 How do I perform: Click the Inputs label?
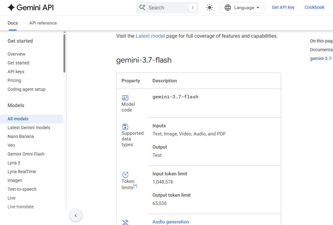click(x=159, y=126)
